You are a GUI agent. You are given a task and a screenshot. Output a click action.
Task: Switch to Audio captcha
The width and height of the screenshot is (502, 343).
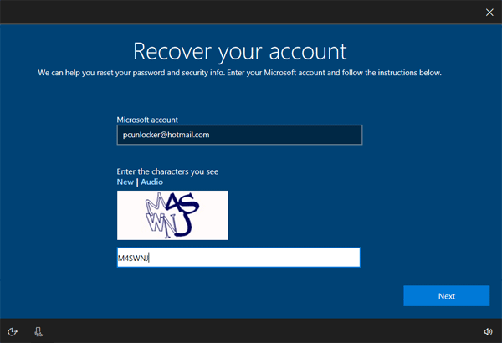[x=151, y=182]
